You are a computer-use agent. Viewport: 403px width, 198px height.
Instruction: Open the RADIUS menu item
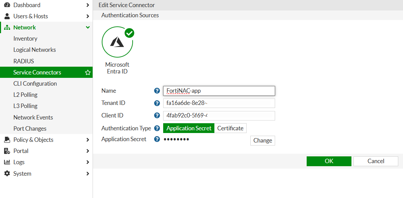pos(24,61)
